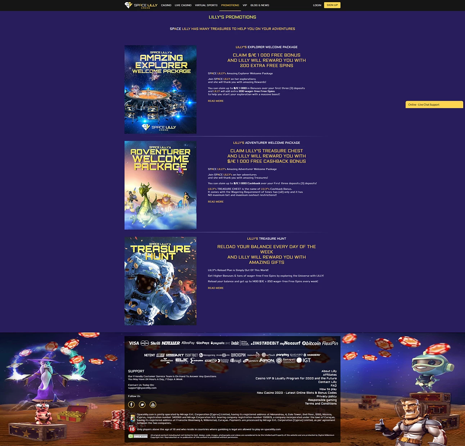The height and width of the screenshot is (446, 465).
Task: Read more about Explorer Welcome Package
Action: [216, 101]
